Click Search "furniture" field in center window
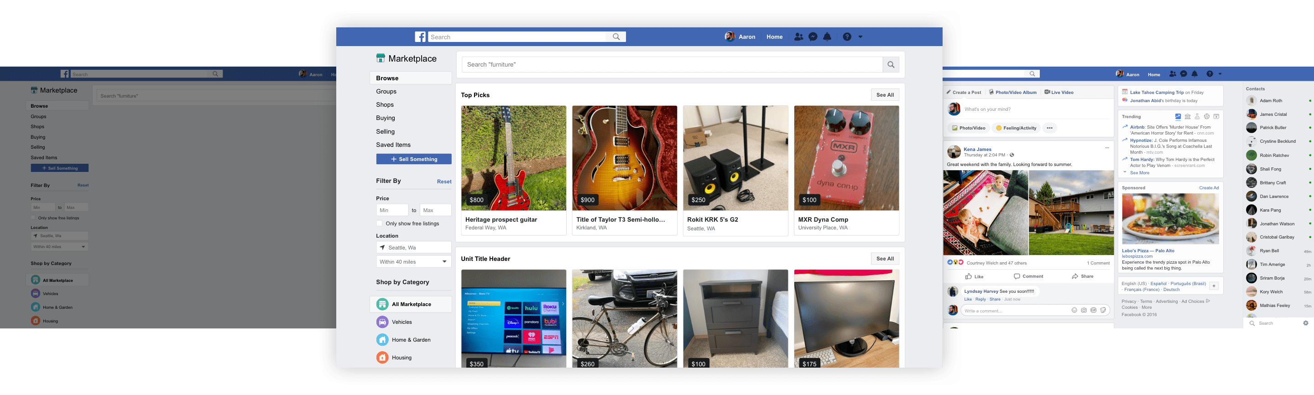Image resolution: width=1314 pixels, height=395 pixels. pos(673,65)
